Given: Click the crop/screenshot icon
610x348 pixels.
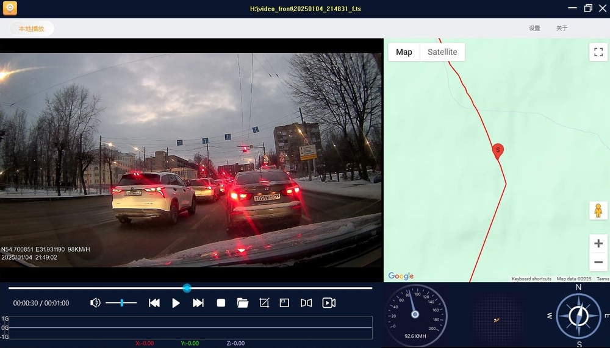Looking at the screenshot, I should (x=264, y=303).
